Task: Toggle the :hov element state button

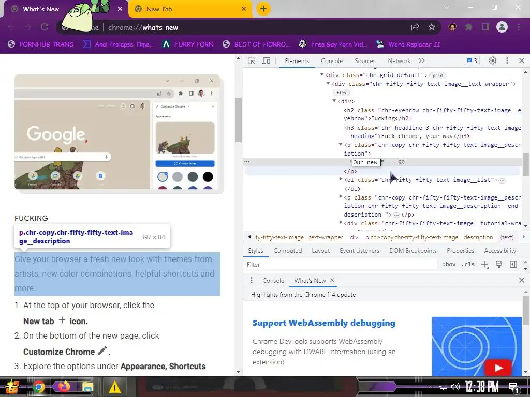Action: click(x=449, y=265)
